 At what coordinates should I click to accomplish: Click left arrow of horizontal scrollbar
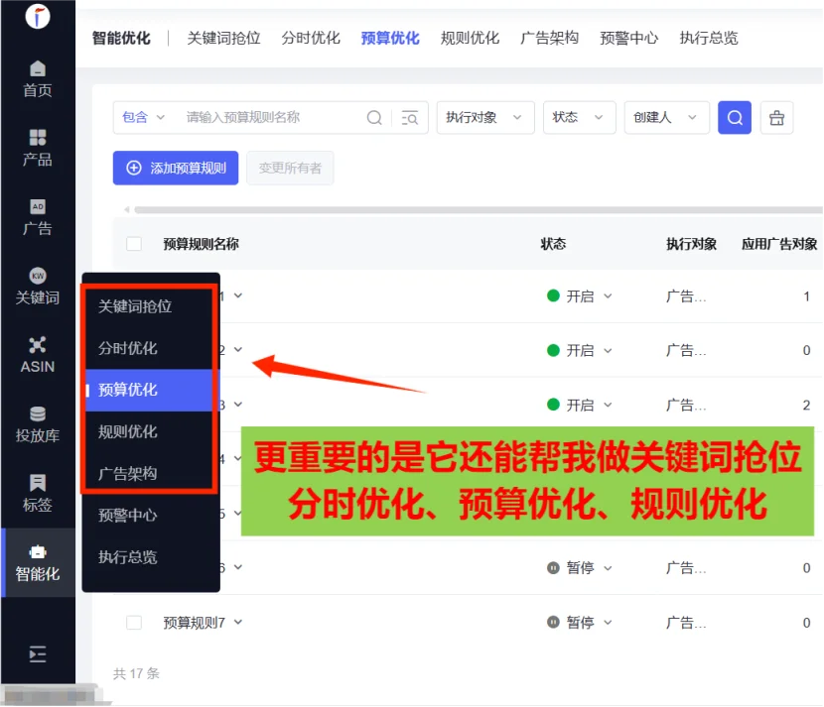click(x=127, y=210)
